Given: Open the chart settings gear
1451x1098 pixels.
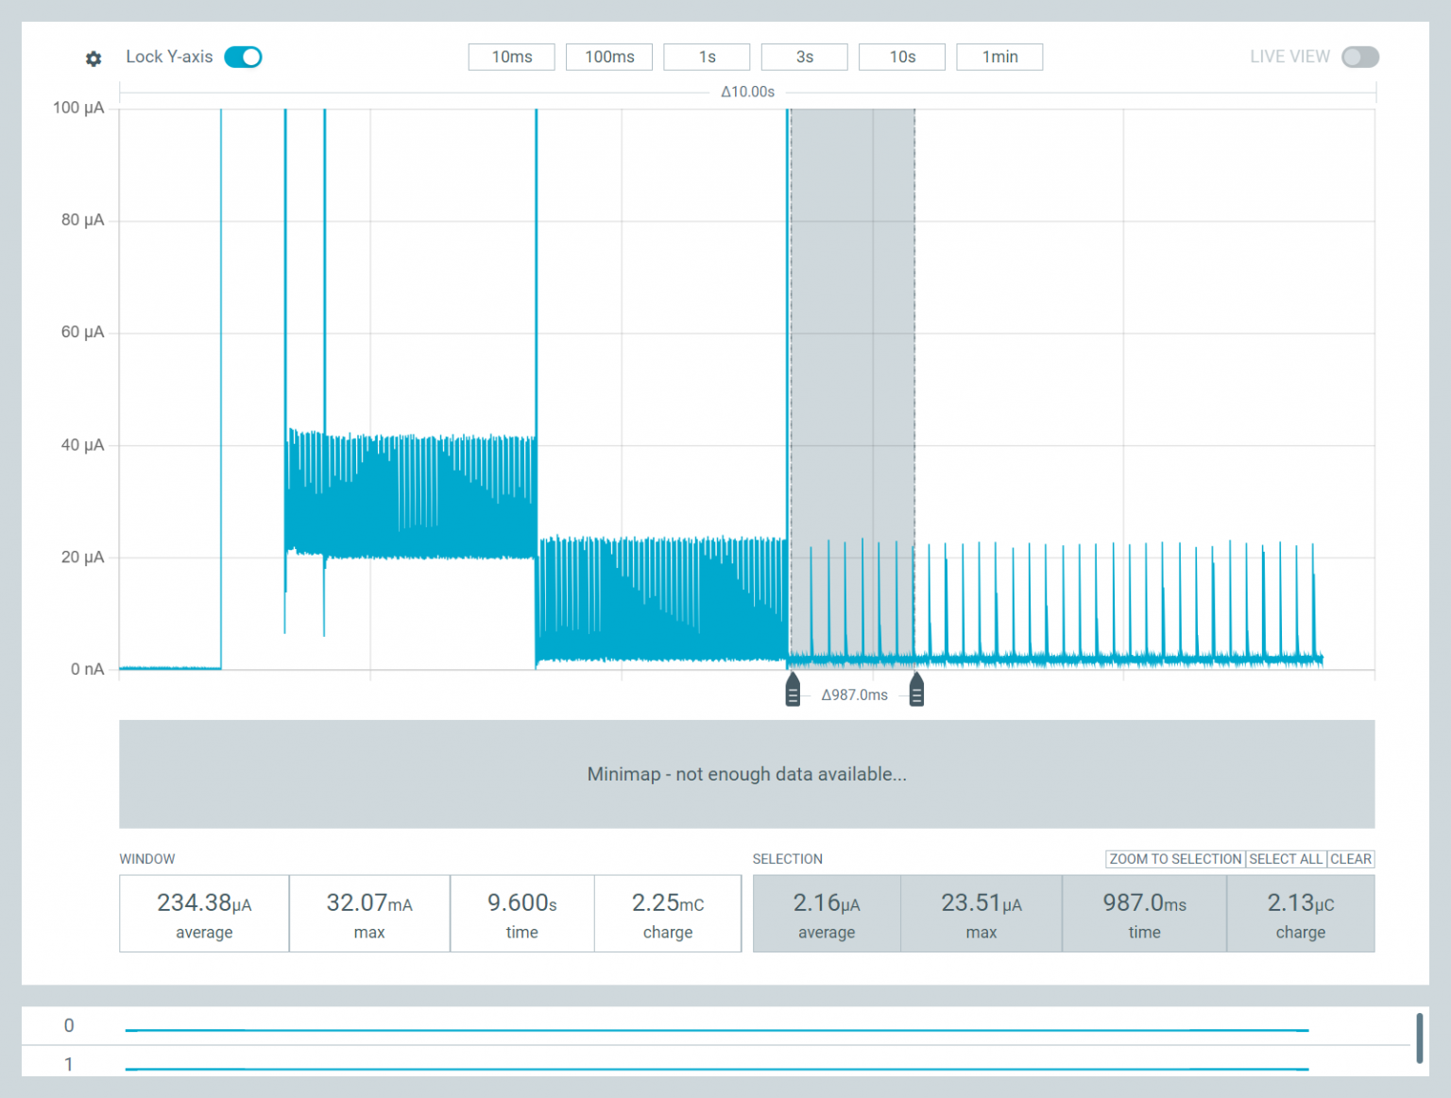Looking at the screenshot, I should coord(93,58).
